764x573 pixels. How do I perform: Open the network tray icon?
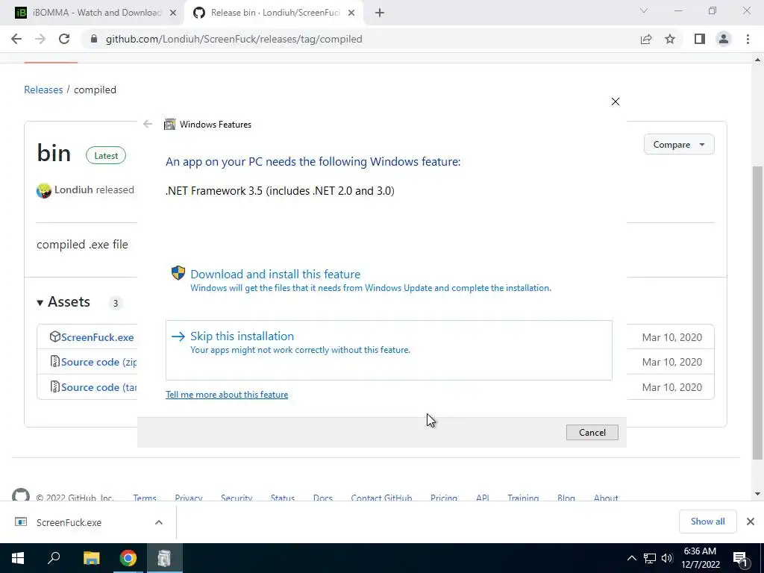tap(650, 558)
